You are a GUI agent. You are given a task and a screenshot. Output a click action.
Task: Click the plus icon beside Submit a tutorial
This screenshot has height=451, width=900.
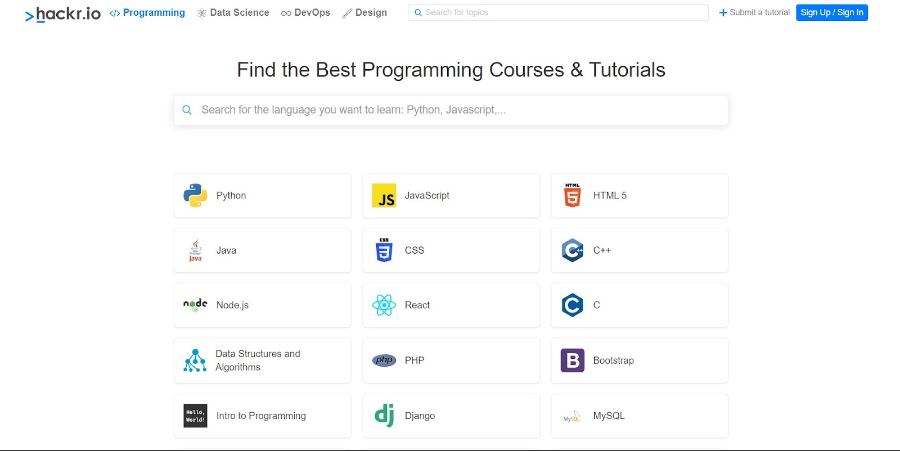[x=723, y=13]
